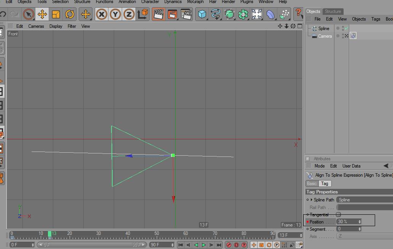Open the User Data menu
393x249 pixels.
[352, 166]
